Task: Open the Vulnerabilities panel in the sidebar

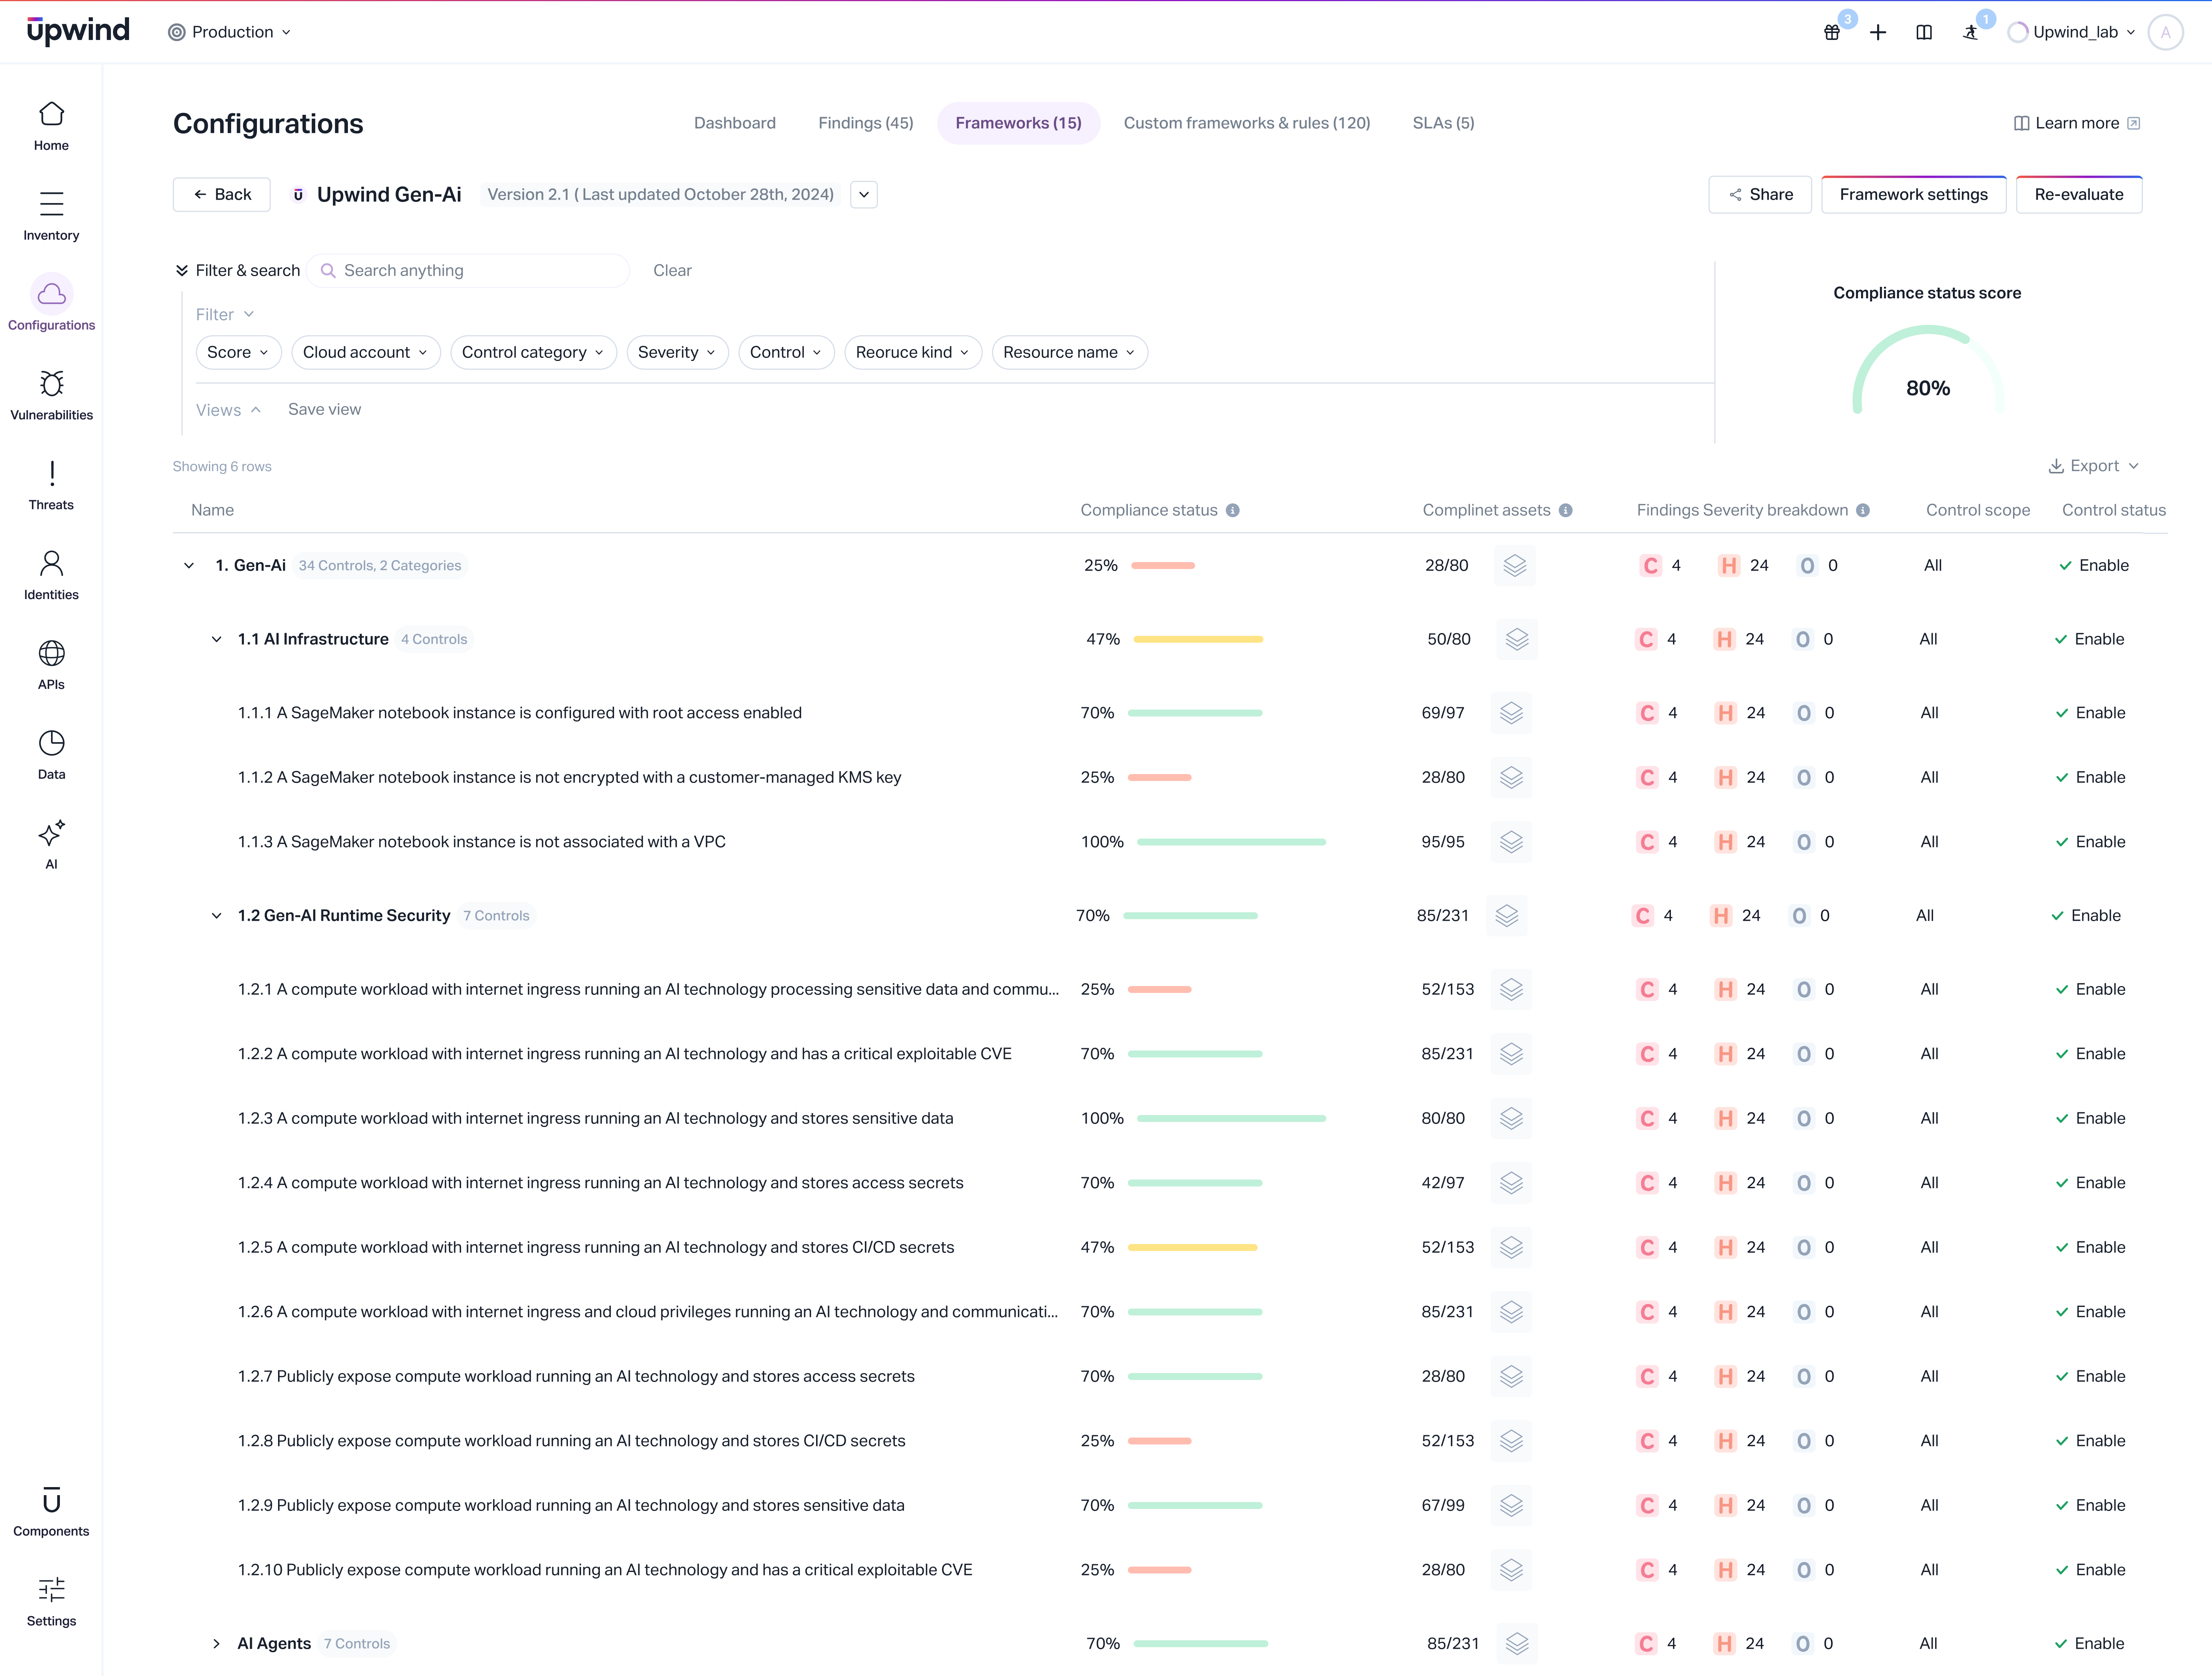Action: (x=51, y=392)
